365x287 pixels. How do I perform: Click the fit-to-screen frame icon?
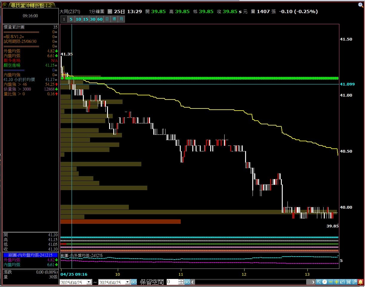pyautogui.click(x=348, y=282)
